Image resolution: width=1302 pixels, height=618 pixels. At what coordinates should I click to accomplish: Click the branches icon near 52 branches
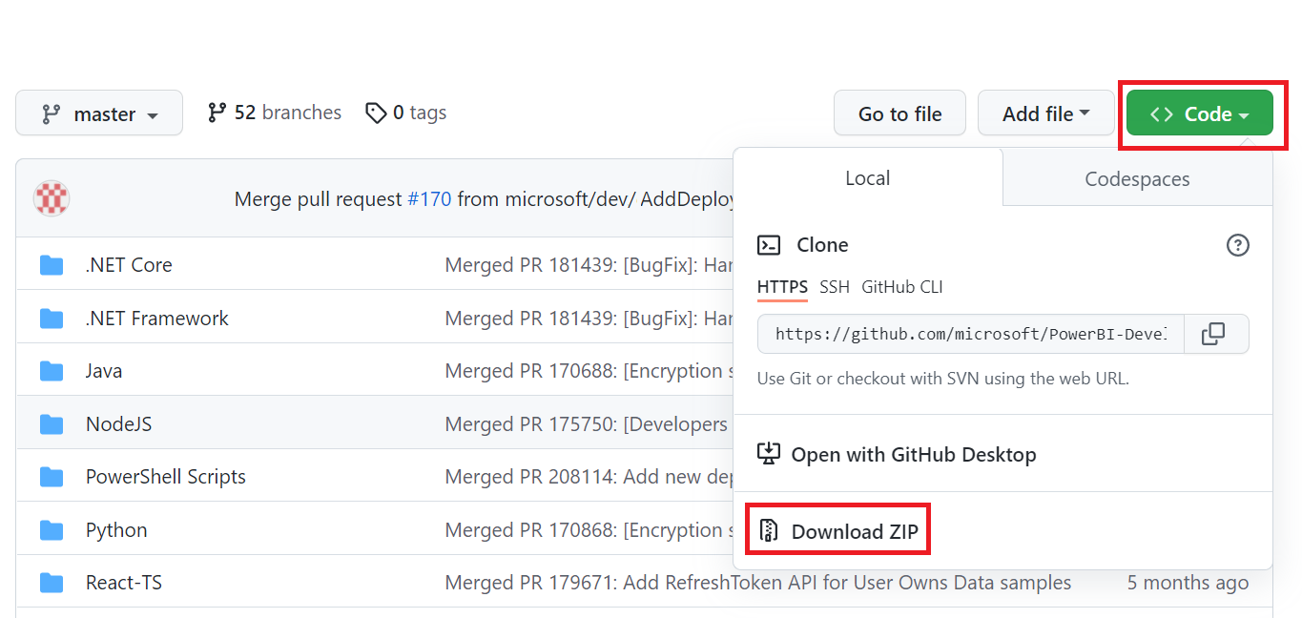pos(217,112)
